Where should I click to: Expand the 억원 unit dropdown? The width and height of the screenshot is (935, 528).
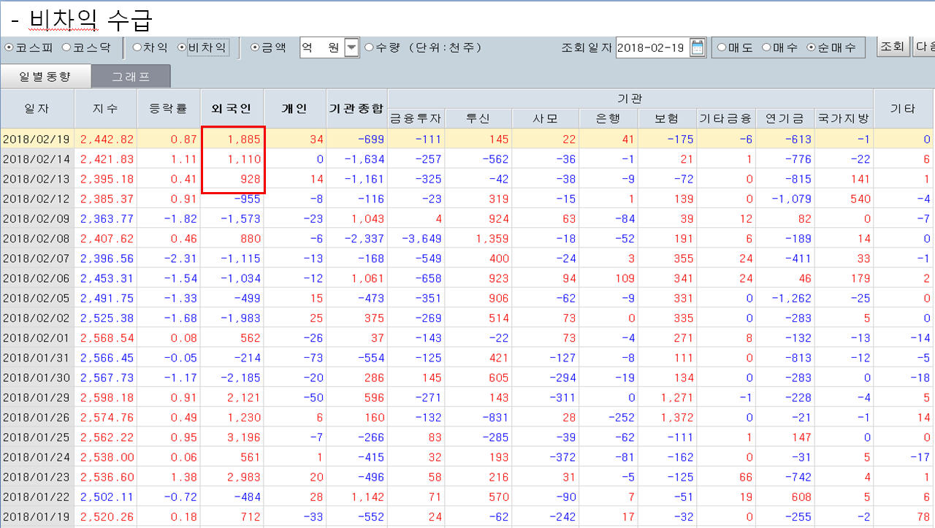(351, 47)
